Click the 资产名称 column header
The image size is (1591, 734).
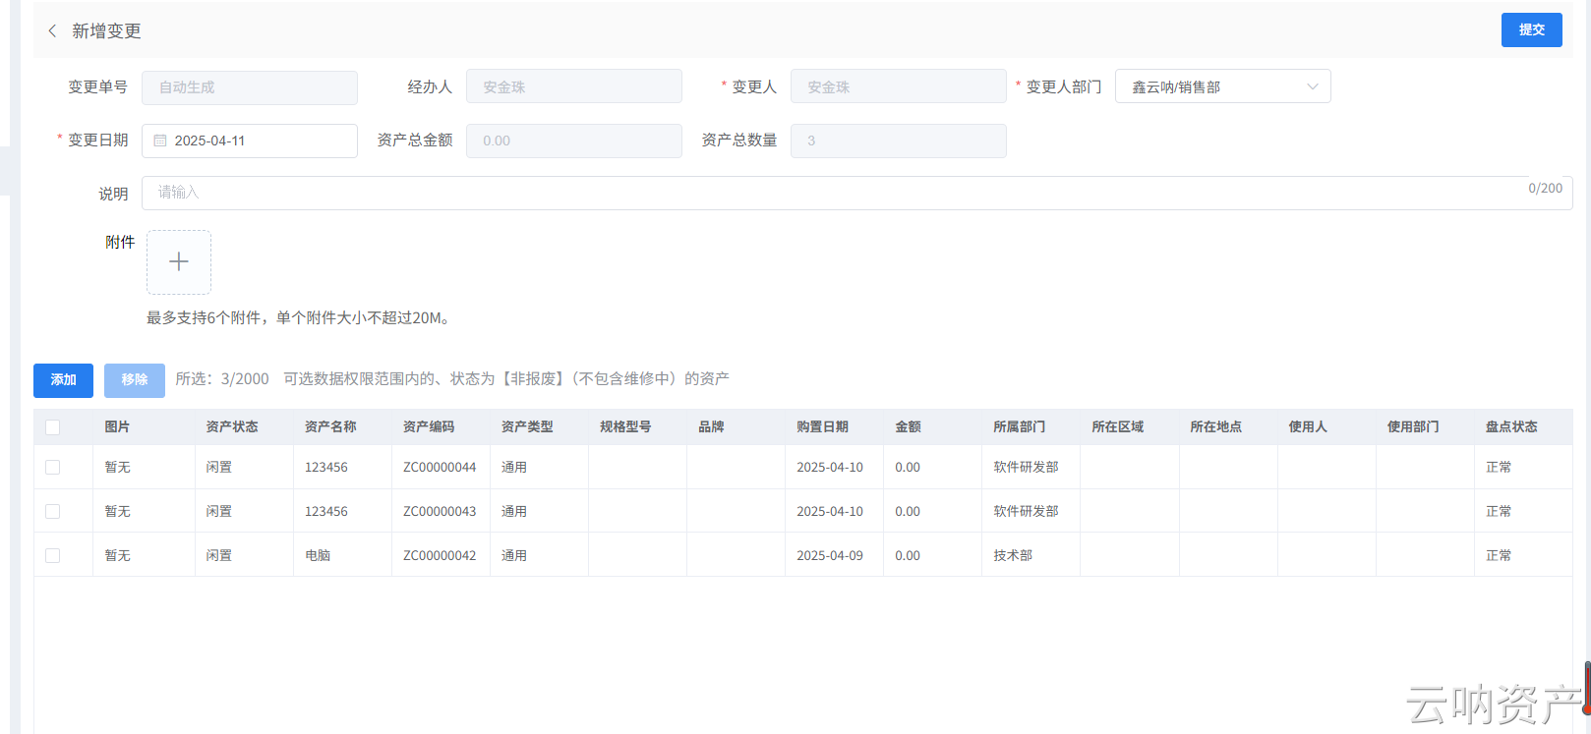(x=330, y=427)
